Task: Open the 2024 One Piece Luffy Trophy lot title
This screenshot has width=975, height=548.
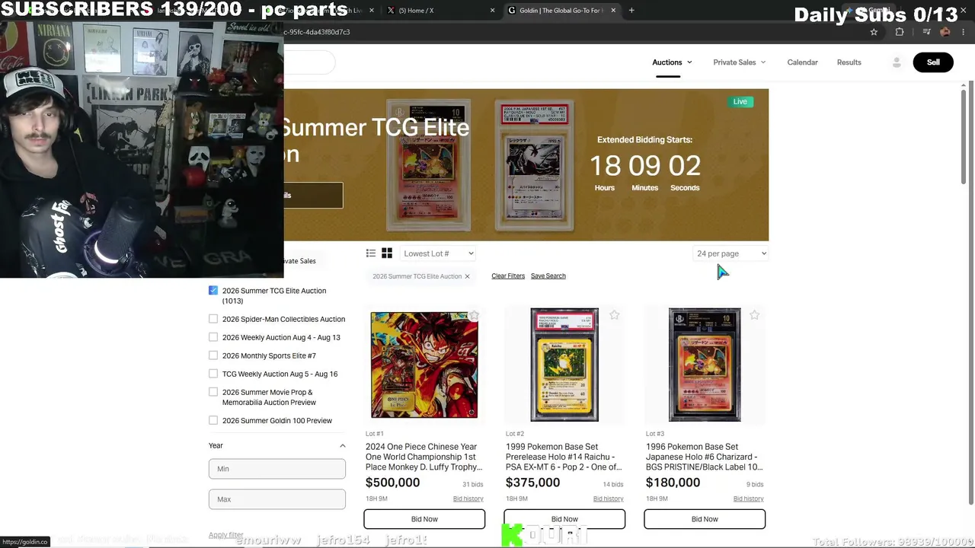Action: tap(424, 457)
